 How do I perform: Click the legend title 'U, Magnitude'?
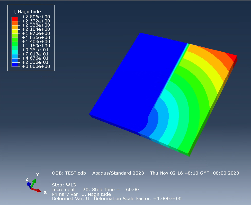(26, 12)
